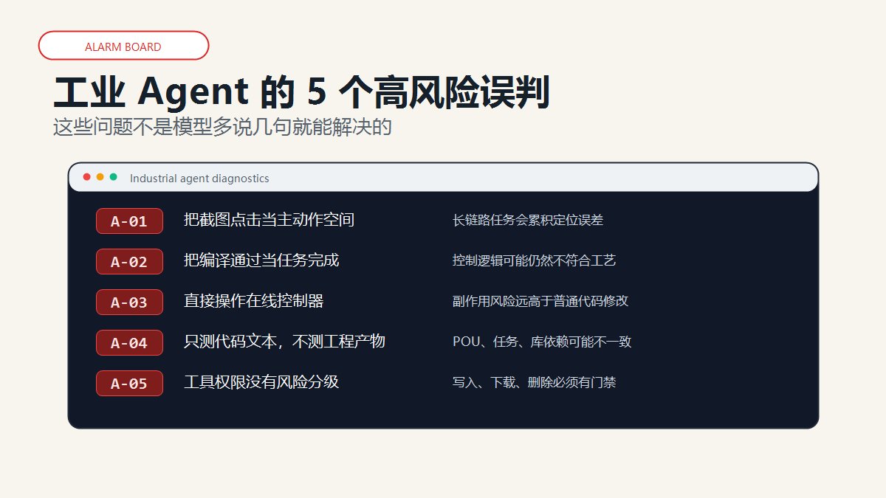Click the A-04 alarm badge
Image resolution: width=886 pixels, height=498 pixels.
click(129, 342)
